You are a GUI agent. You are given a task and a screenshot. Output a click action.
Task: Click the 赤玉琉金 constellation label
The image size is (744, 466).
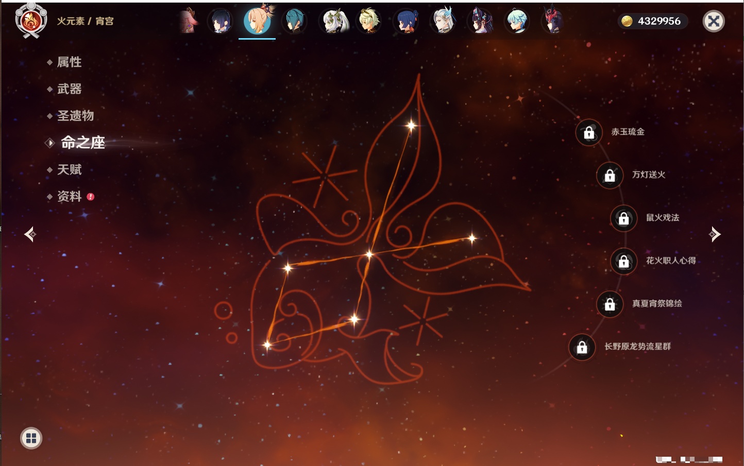point(628,132)
